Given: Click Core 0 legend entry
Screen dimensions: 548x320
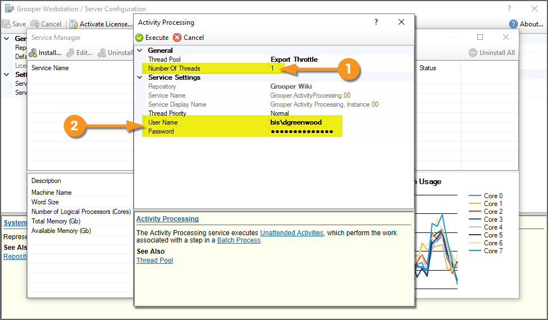Looking at the screenshot, I should [486, 195].
